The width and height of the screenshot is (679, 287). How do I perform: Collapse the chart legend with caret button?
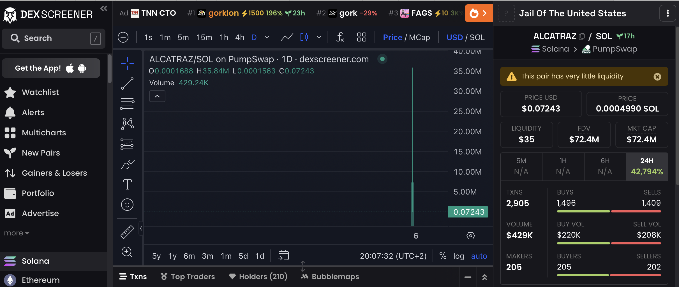(x=157, y=96)
